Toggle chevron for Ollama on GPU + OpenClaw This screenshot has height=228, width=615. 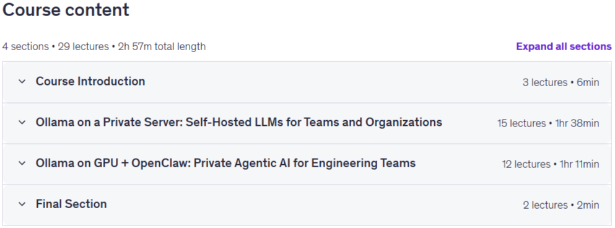point(22,163)
